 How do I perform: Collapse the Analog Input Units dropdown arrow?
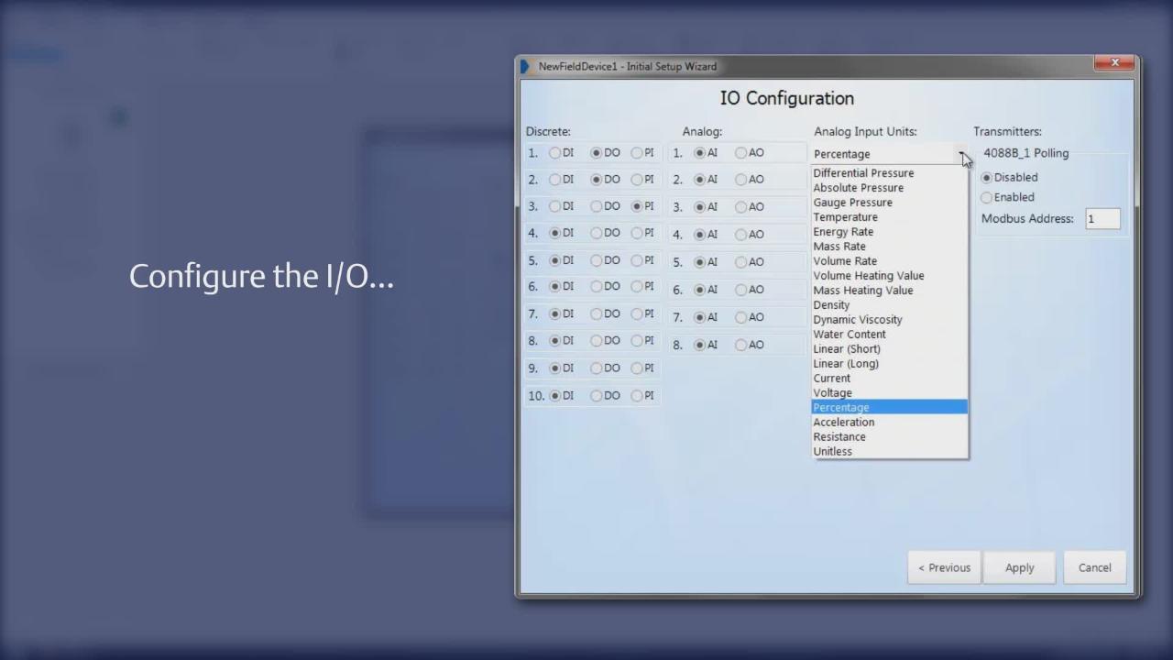pyautogui.click(x=961, y=154)
